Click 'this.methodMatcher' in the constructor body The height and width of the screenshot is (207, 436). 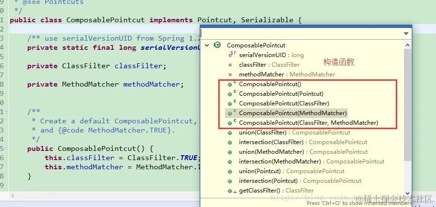84,167
